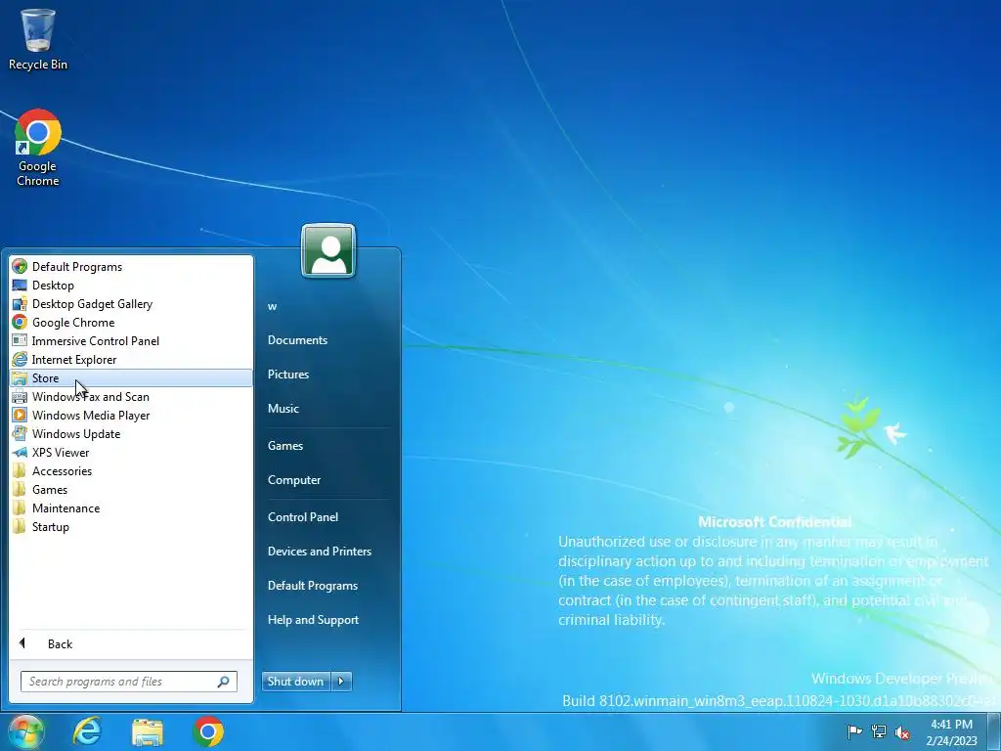Open Default Programs icon in All Programs list

point(20,266)
